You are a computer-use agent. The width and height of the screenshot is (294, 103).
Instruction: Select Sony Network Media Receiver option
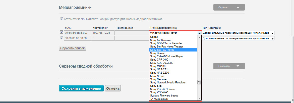click(x=173, y=82)
